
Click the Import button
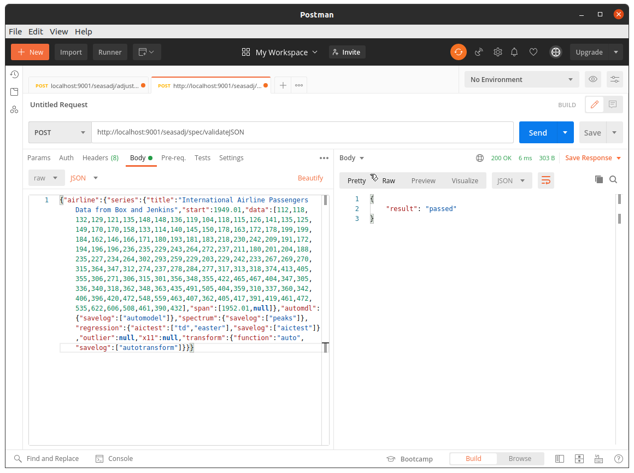[x=71, y=52]
